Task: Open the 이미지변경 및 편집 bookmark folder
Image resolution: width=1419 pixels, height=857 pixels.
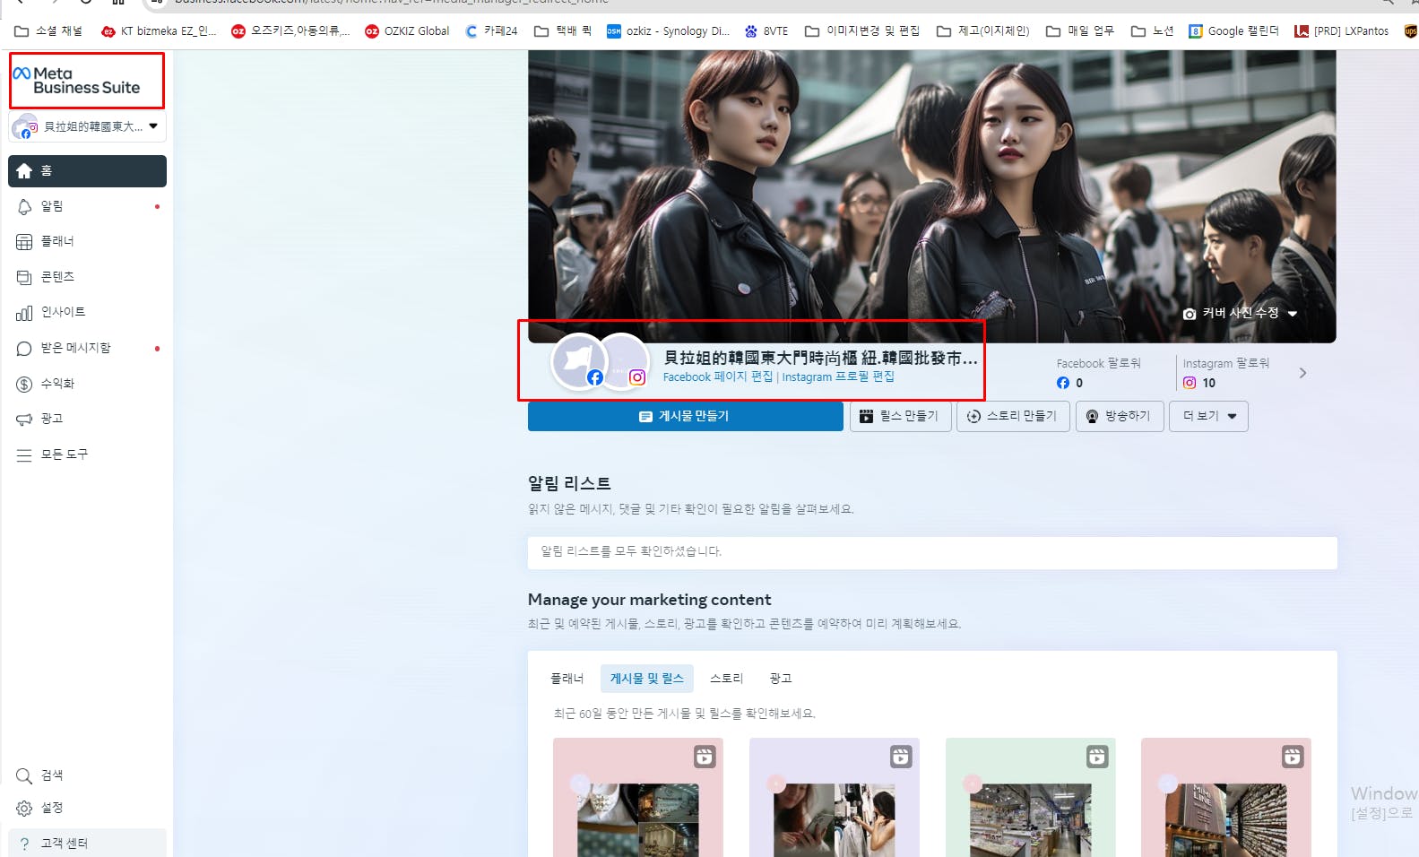Action: point(862,31)
